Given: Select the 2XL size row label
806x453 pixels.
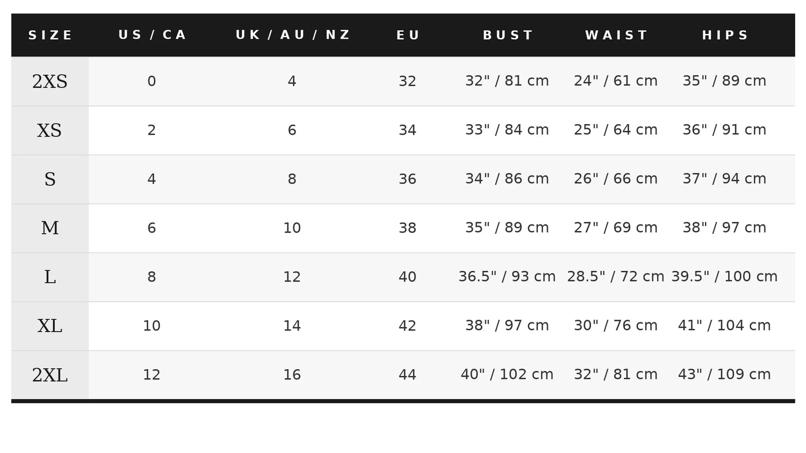Looking at the screenshot, I should pos(50,375).
